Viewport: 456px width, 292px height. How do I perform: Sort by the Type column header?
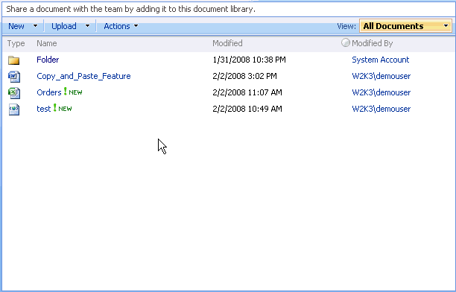(16, 44)
